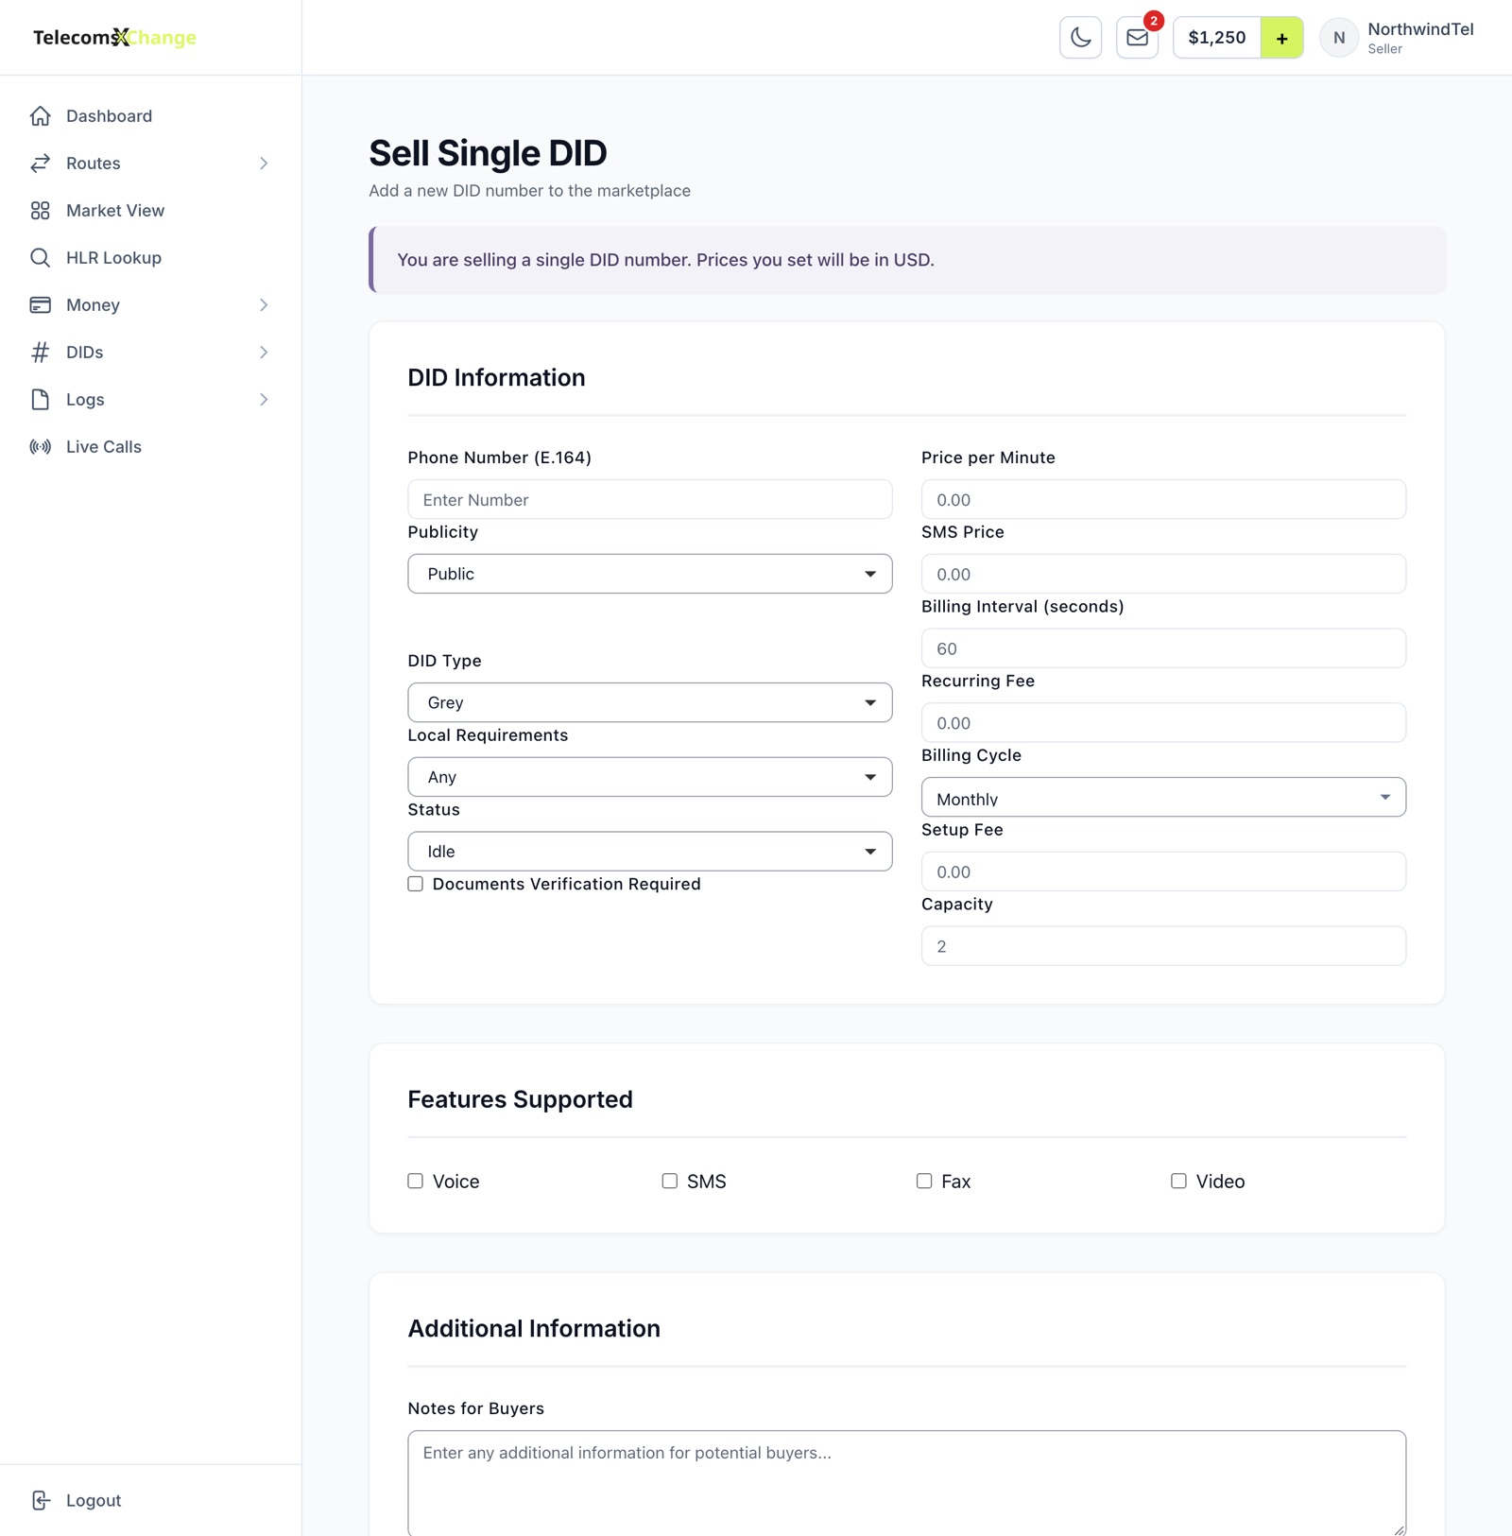
Task: Click the NorthwindTel avatar circle
Action: coord(1339,38)
